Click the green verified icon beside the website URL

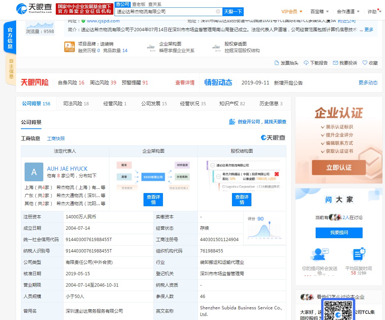coord(83,21)
